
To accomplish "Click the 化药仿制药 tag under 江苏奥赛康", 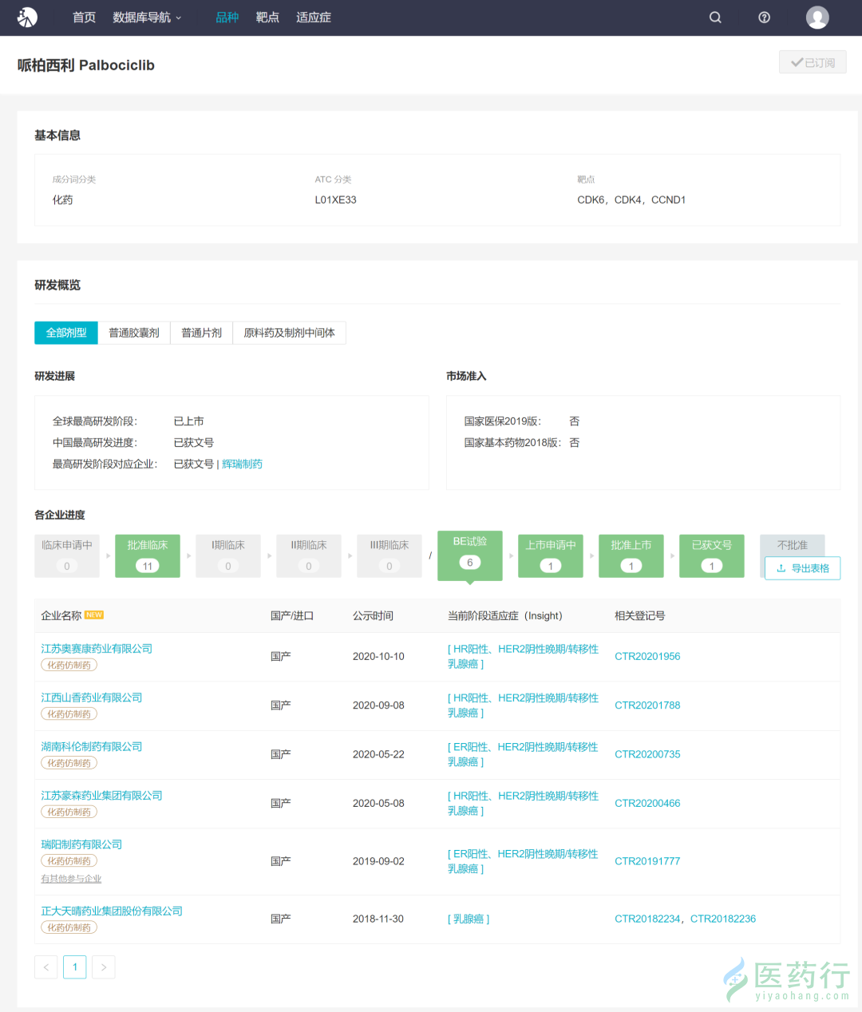I will coord(69,665).
